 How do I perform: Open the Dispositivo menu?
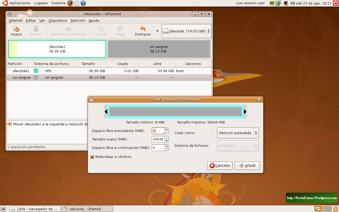pyautogui.click(x=58, y=20)
